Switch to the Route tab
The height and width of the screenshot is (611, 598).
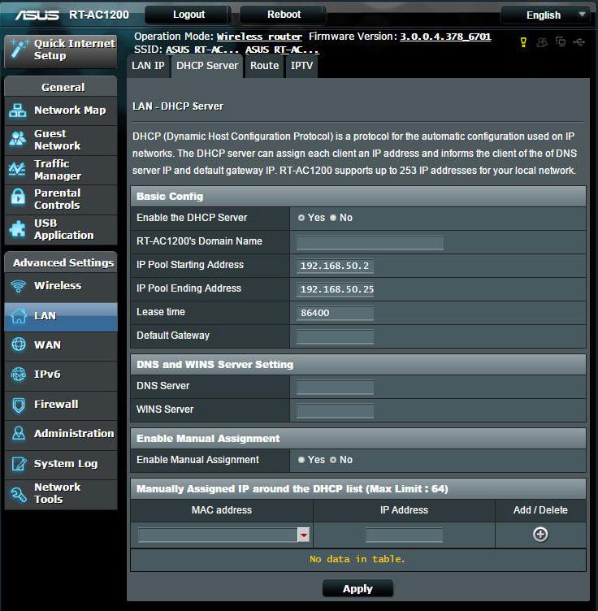(264, 66)
